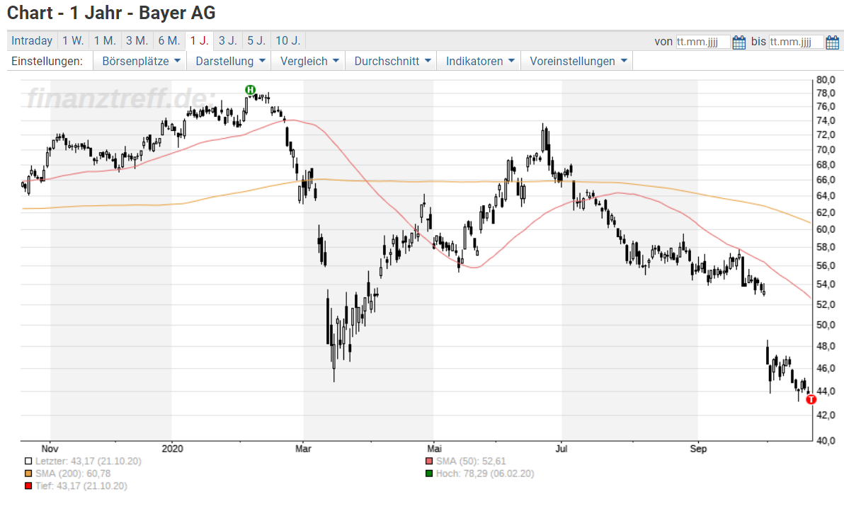Click white Letzter legend swatch
Image resolution: width=844 pixels, height=511 pixels.
click(x=28, y=461)
